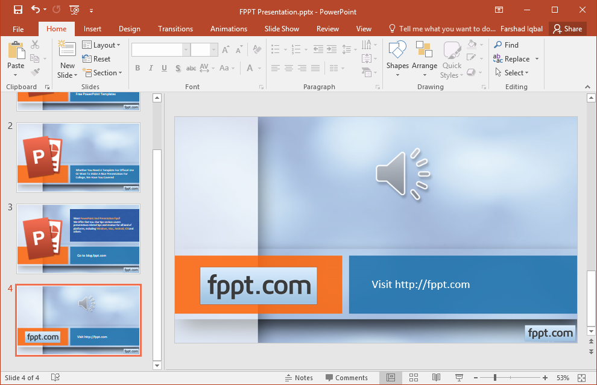The image size is (597, 385).
Task: Open the Layout dropdown
Action: point(102,45)
